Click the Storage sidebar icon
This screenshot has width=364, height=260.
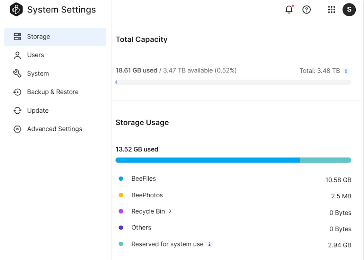[x=17, y=36]
